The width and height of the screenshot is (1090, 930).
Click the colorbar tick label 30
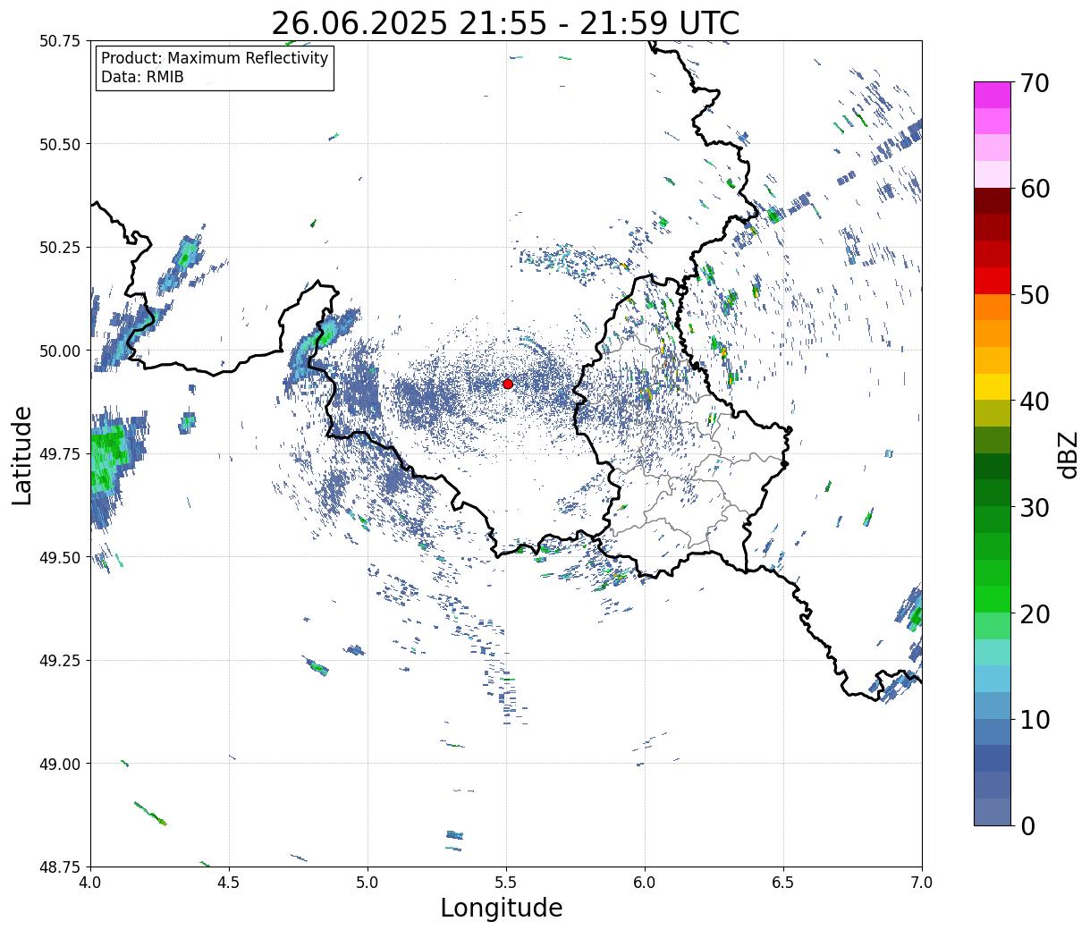1034,507
